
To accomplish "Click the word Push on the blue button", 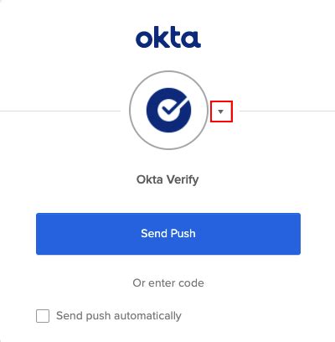I will pyautogui.click(x=183, y=234).
